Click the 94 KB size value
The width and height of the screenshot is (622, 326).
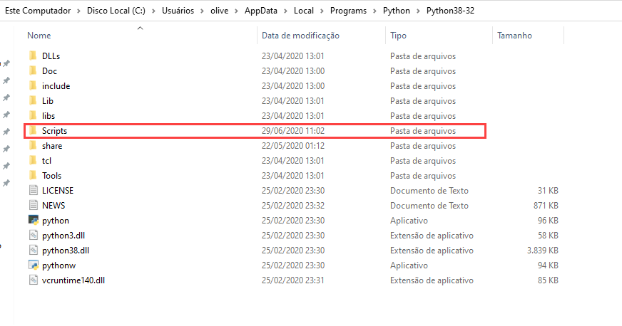pos(548,265)
